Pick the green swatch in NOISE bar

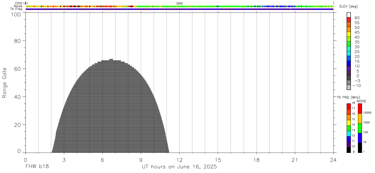(x=360, y=128)
